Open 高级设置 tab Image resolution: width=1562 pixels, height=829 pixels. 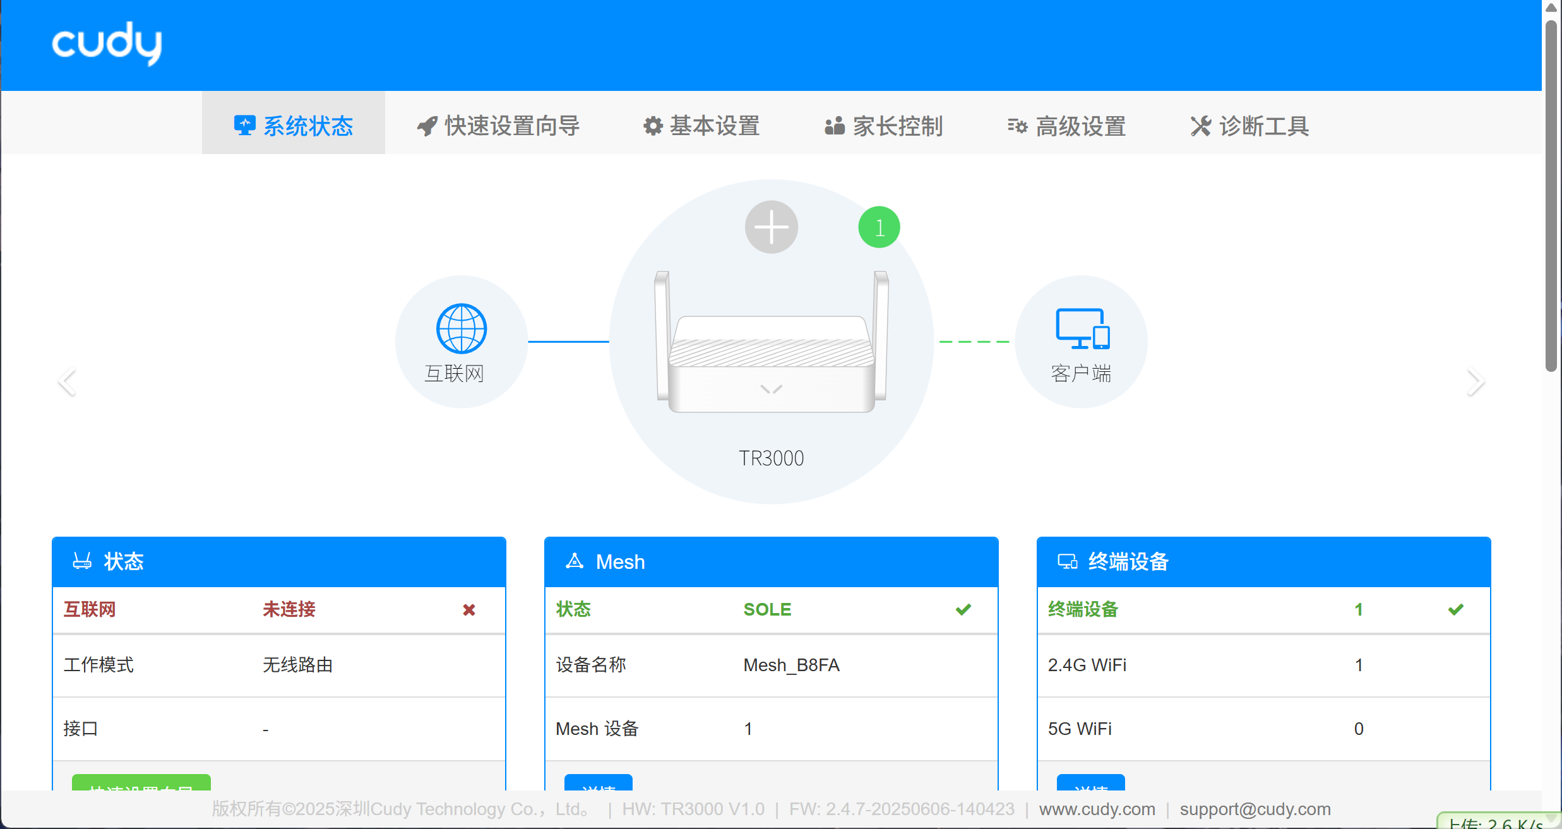point(1067,126)
